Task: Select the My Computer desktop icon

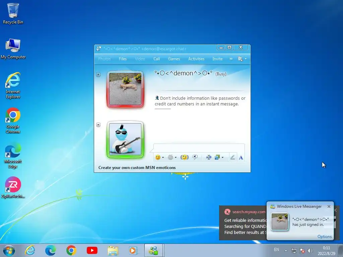Action: click(x=13, y=49)
